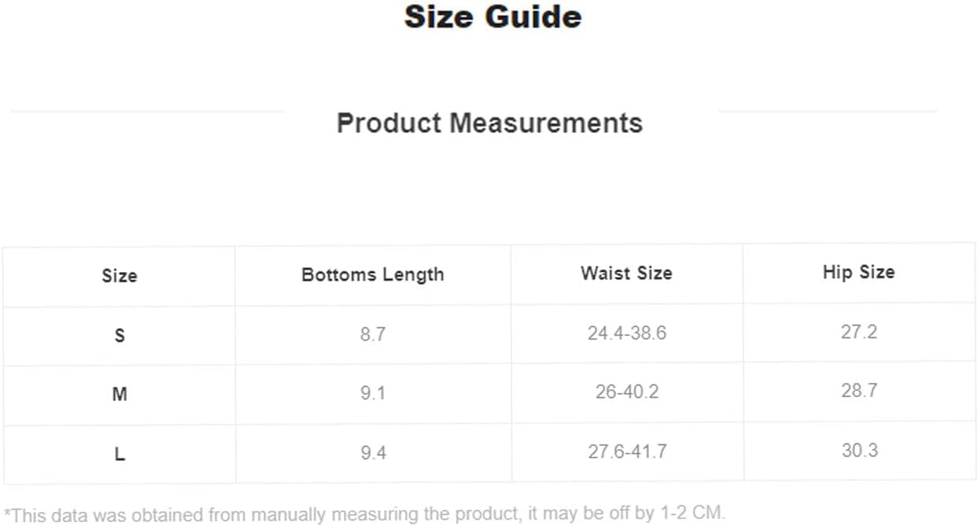
Task: Click the 27.2 hip size value
Action: pos(858,332)
